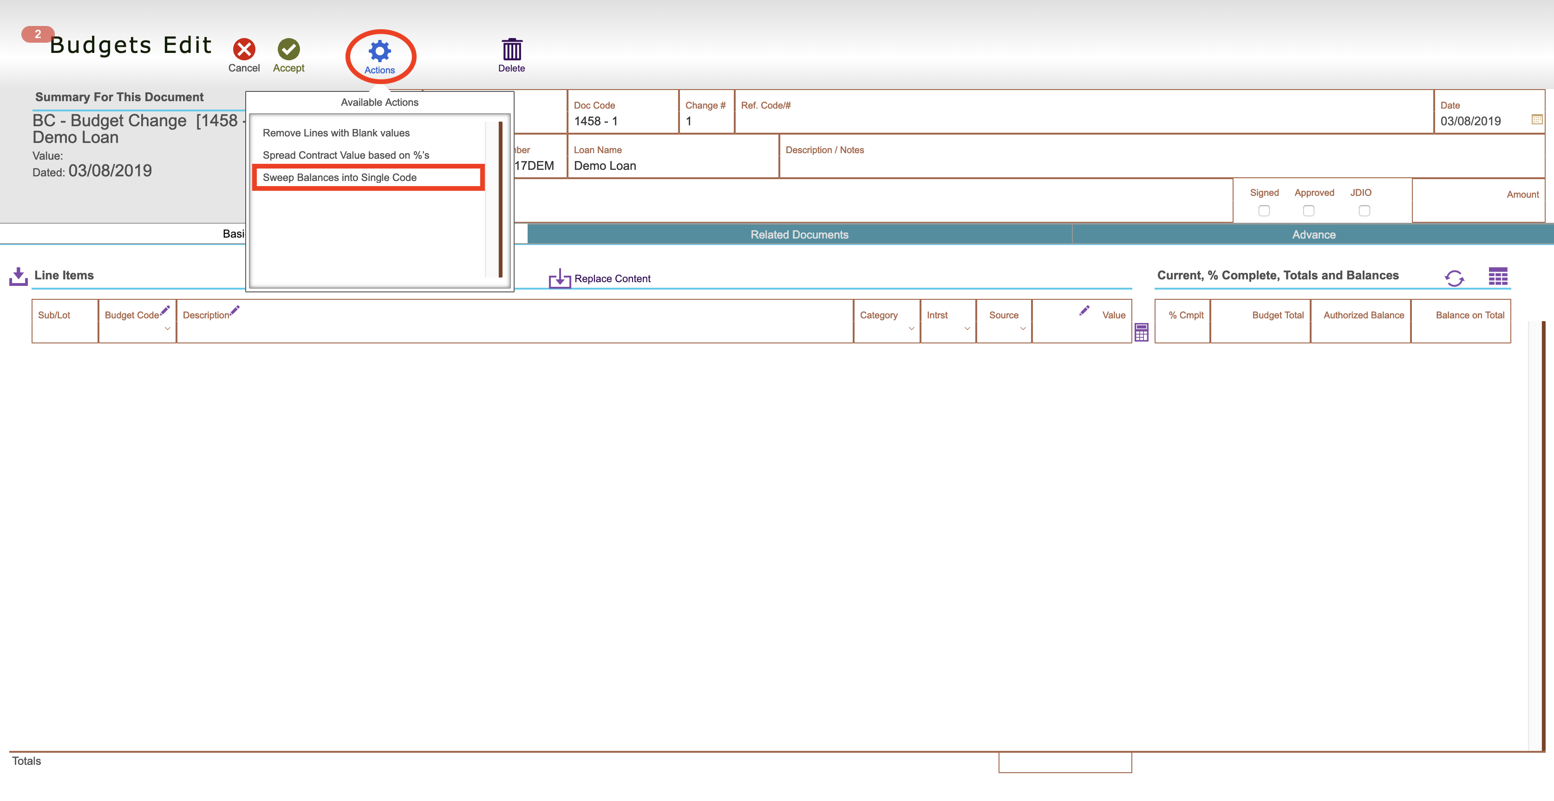
Task: Click the Date field value 03/08/2019
Action: pos(1470,121)
